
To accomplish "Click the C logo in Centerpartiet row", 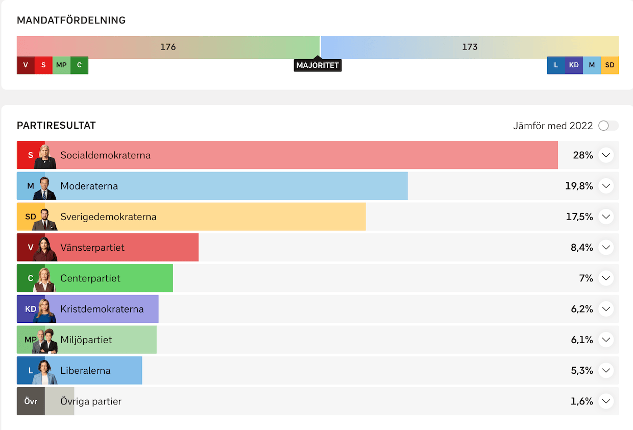I will [x=31, y=278].
